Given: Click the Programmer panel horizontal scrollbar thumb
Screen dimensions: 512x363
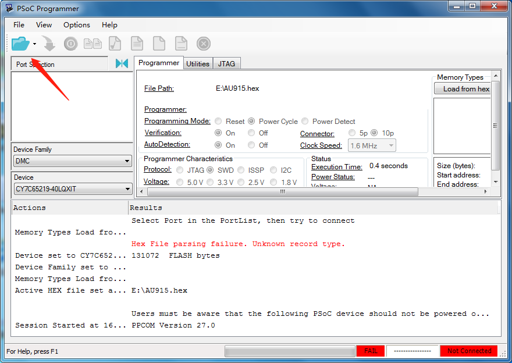Looking at the screenshot, I should coord(282,191).
